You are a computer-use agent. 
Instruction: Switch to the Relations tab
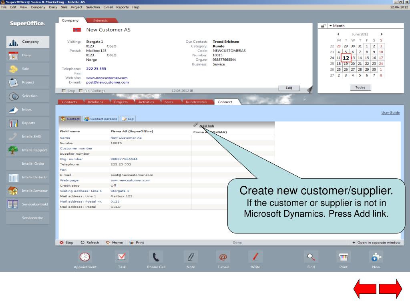coord(95,102)
